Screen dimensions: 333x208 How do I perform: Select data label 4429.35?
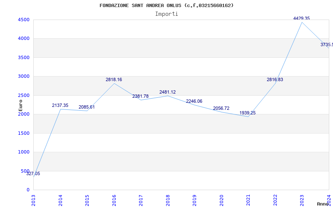pos(301,18)
